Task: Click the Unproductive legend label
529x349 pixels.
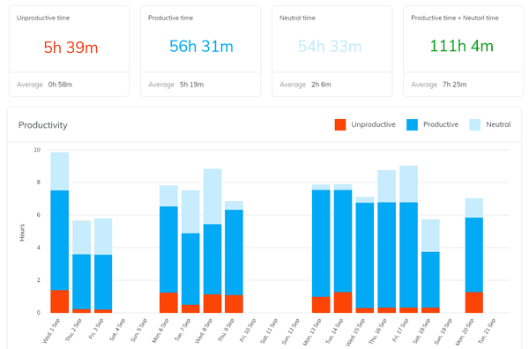Action: point(373,124)
